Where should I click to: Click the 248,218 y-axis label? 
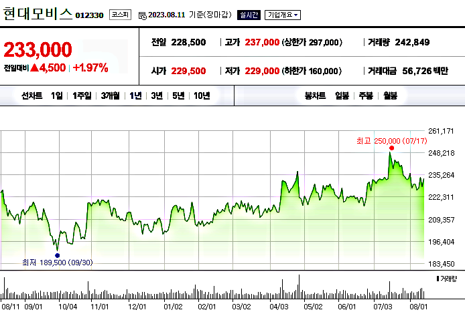(x=442, y=153)
